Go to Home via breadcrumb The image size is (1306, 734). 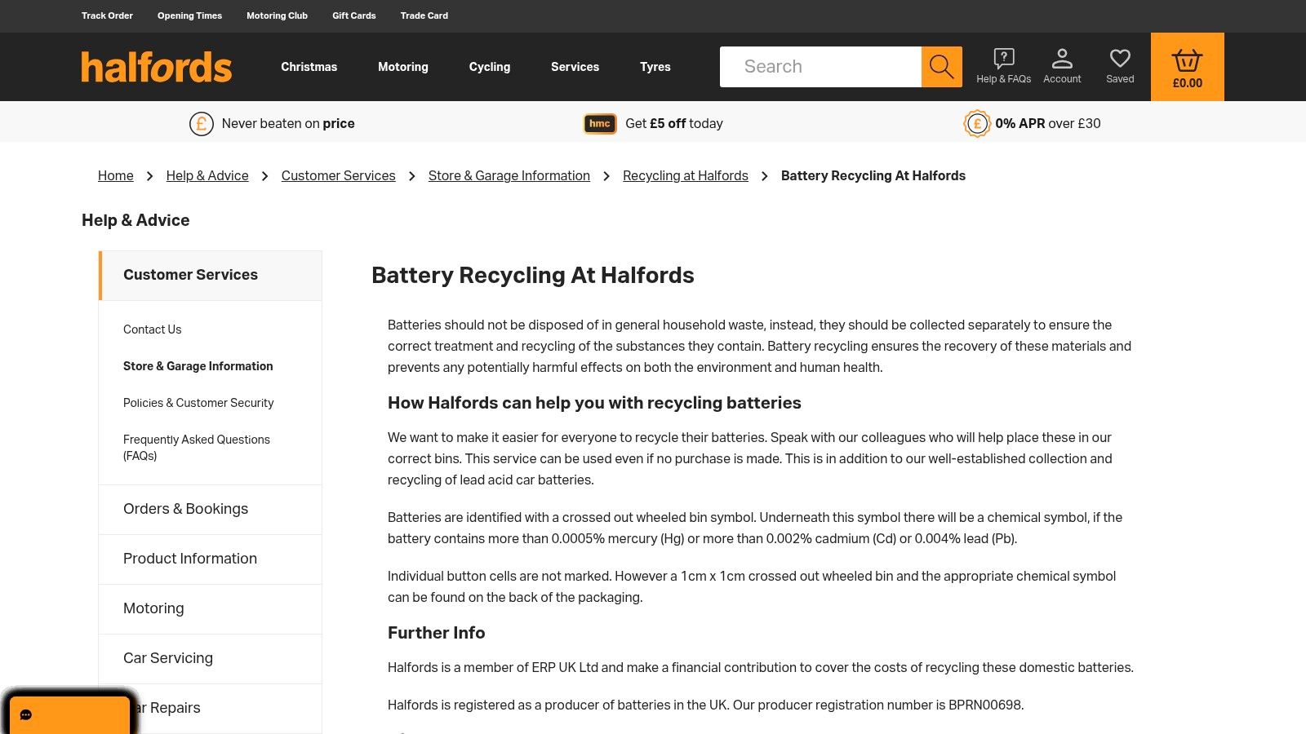[x=115, y=175]
